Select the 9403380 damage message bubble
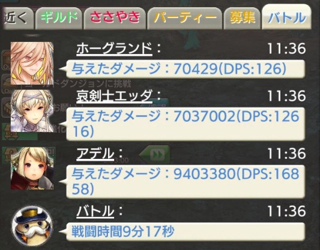The height and width of the screenshot is (250, 320). pos(186,181)
